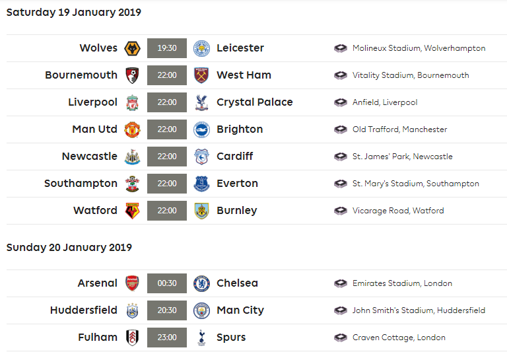This screenshot has width=507, height=358.
Task: Click the Newcastle team name
Action: click(90, 156)
